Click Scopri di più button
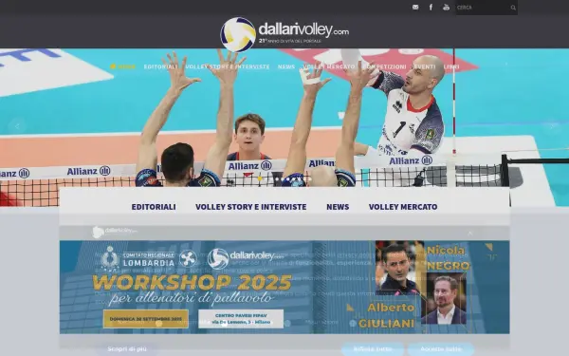Viewport: 569px width, 356px height. coord(127,349)
